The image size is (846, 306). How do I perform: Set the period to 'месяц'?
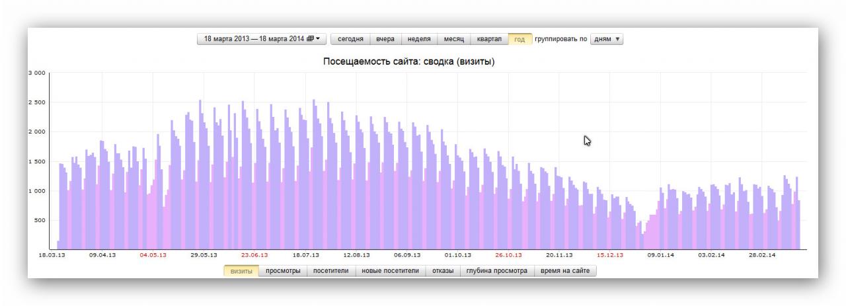pyautogui.click(x=453, y=39)
